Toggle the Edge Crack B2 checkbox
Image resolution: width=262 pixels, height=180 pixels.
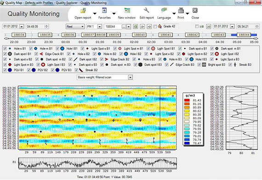pyautogui.click(x=102, y=59)
